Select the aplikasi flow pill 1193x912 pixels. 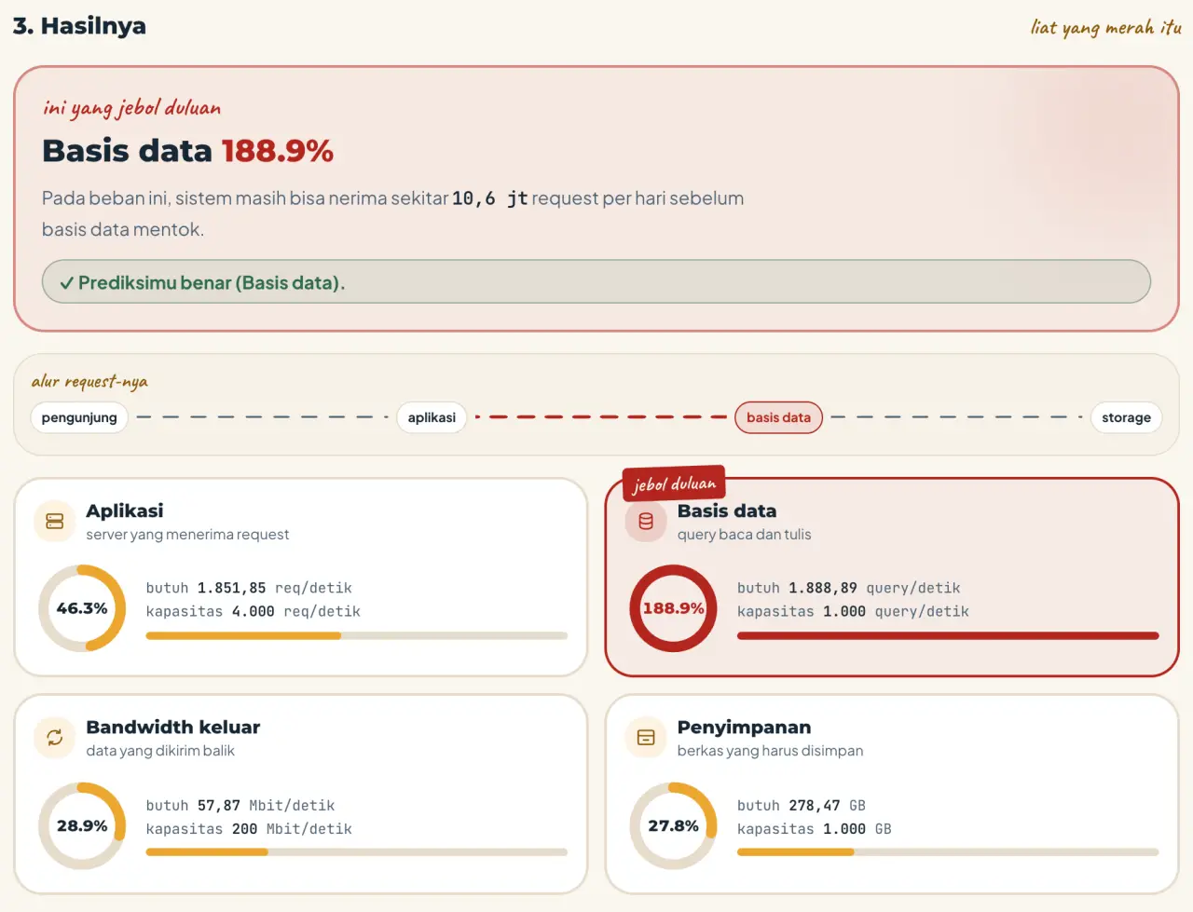pyautogui.click(x=432, y=417)
